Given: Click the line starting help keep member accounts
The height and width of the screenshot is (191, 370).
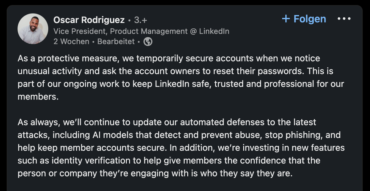Looking at the screenshot, I should tap(181, 148).
